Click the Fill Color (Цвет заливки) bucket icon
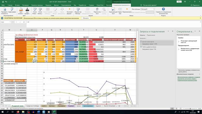 21,9
